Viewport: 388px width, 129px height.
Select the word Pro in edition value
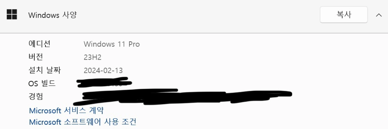tap(134, 44)
